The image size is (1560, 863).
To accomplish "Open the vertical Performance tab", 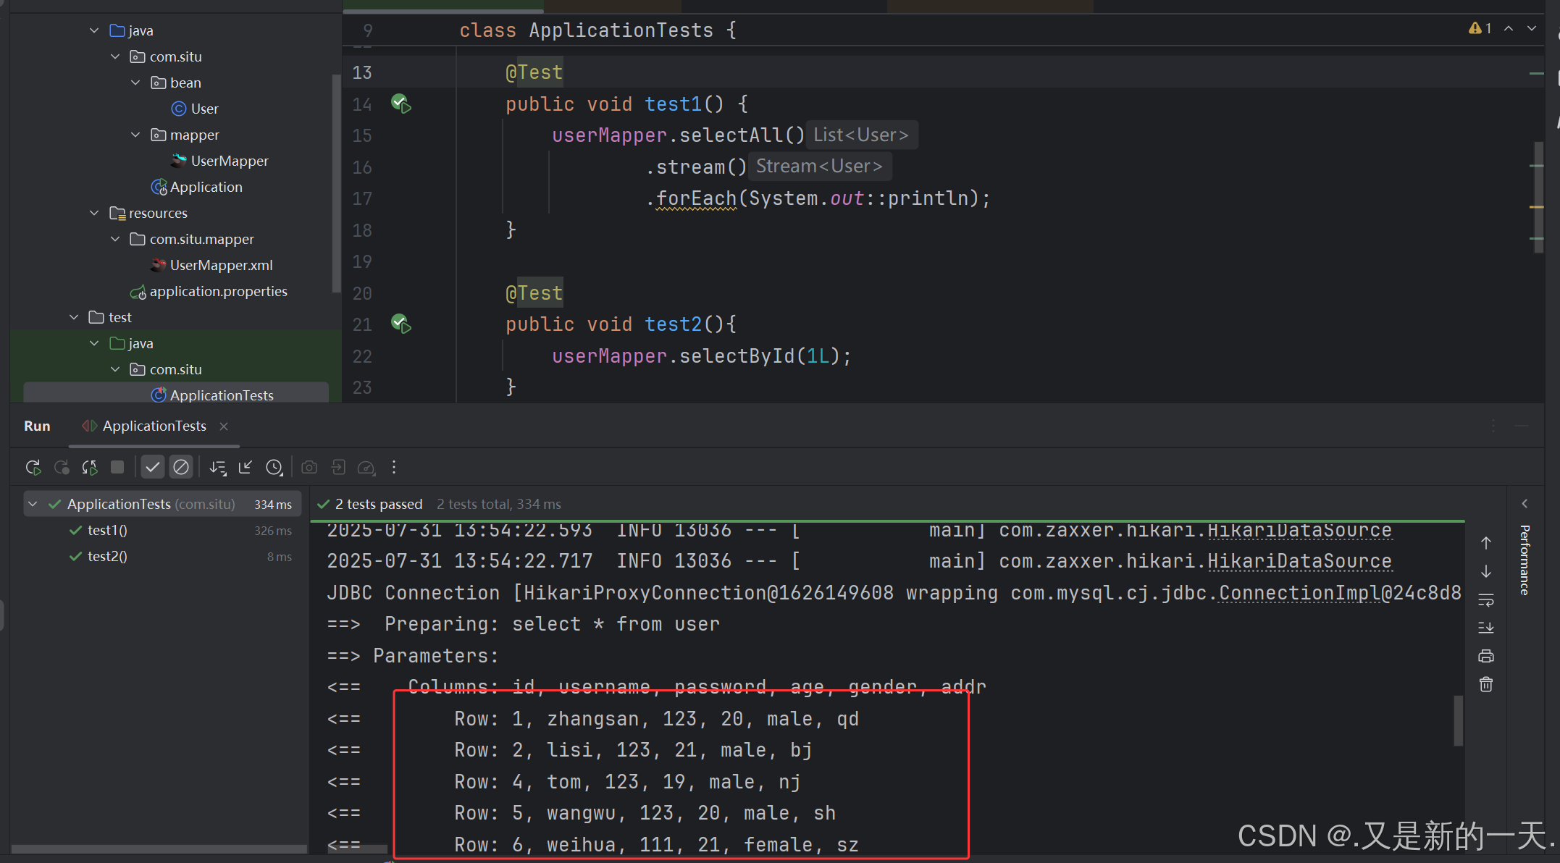I will click(x=1525, y=560).
